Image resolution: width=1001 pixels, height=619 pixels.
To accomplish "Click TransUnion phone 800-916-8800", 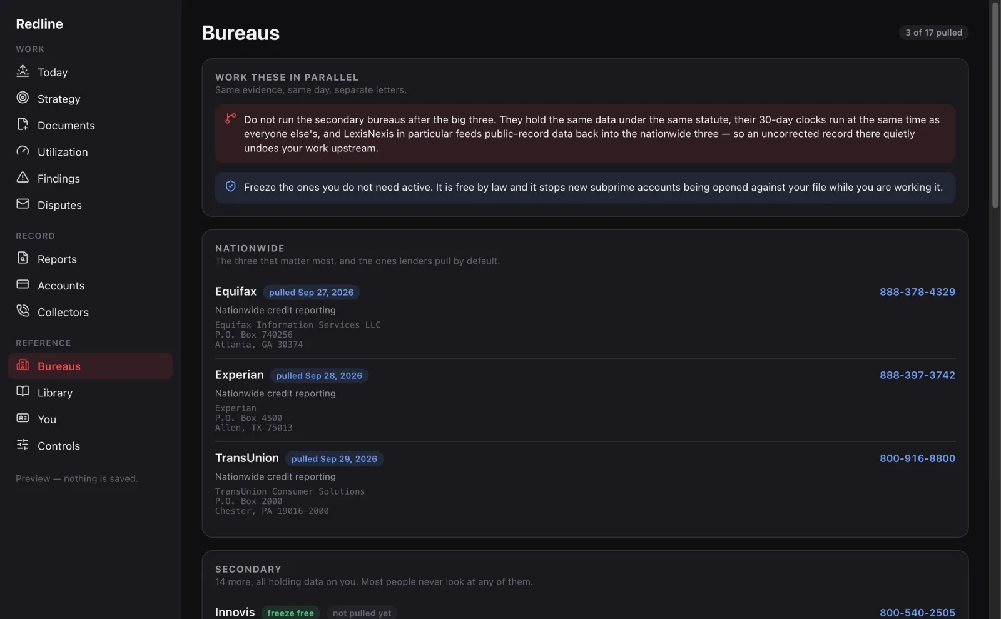I will click(x=917, y=458).
